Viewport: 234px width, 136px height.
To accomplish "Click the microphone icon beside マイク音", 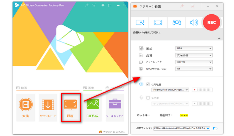I will tap(141, 98).
